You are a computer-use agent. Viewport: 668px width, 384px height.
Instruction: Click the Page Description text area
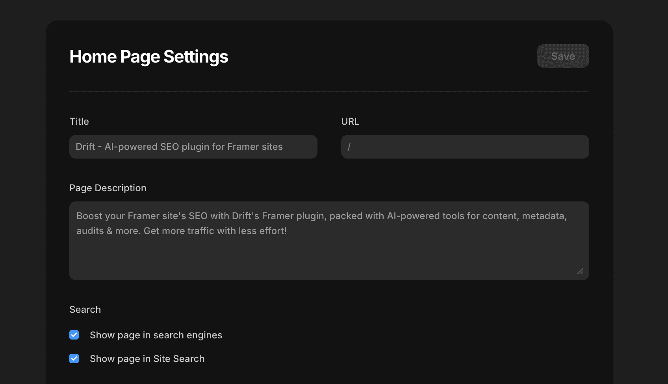pos(328,240)
